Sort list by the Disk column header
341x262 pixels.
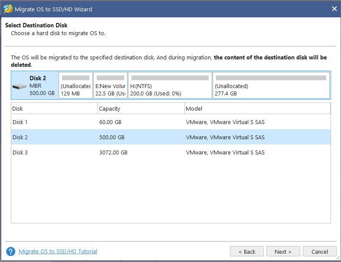[54, 108]
